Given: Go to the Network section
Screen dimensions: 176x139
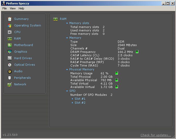Looking at the screenshot, I should point(20,84).
